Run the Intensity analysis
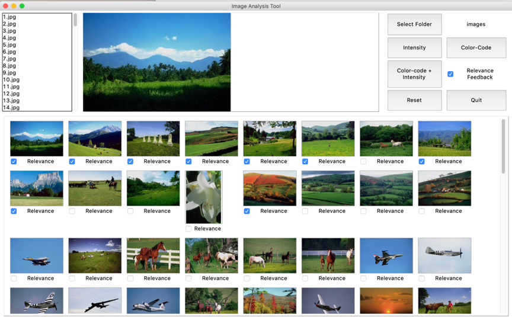This screenshot has height=317, width=512. click(414, 47)
